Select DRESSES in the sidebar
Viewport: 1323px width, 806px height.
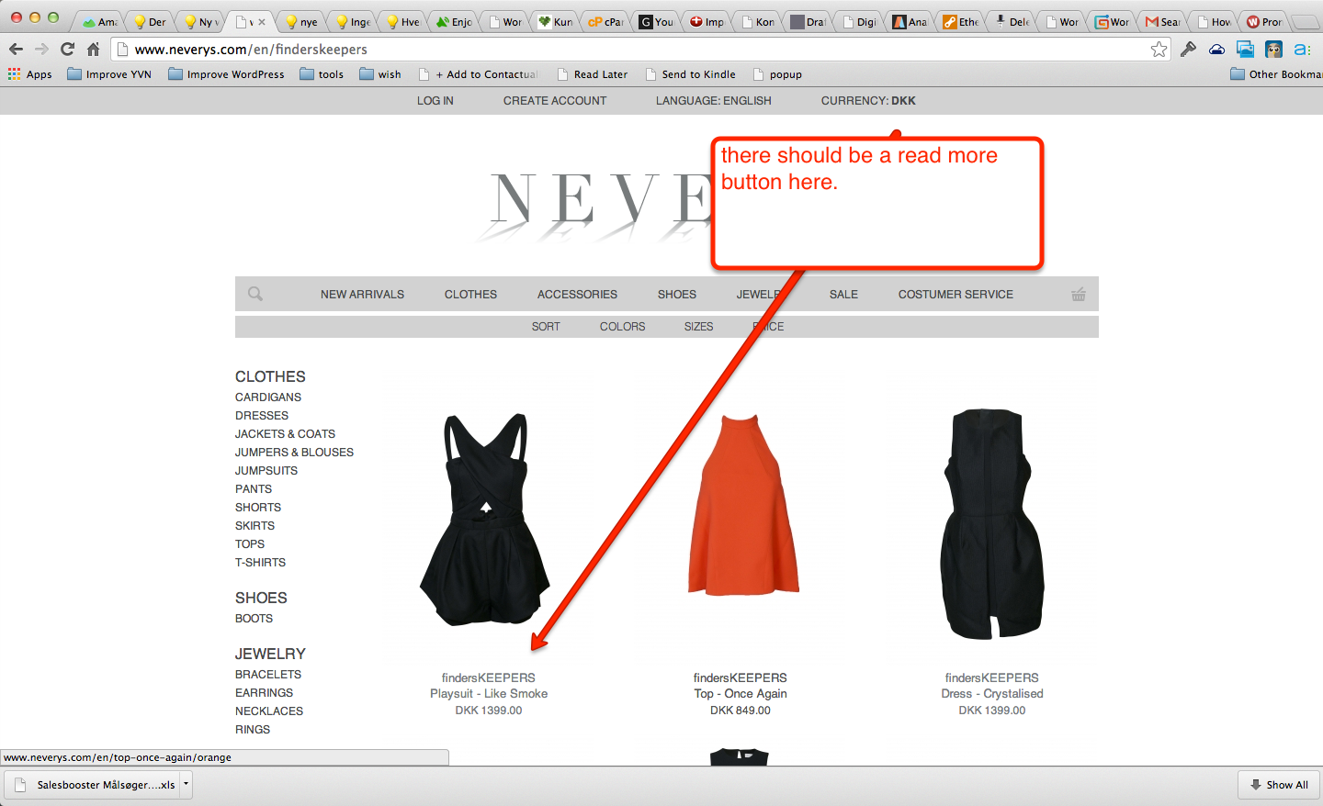tap(262, 416)
